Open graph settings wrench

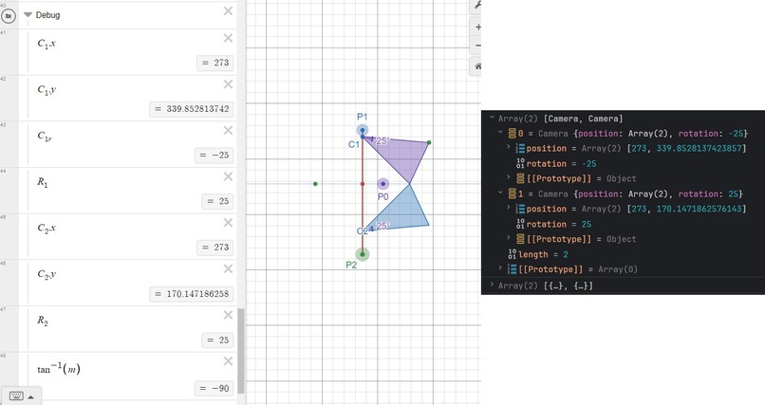[476, 5]
